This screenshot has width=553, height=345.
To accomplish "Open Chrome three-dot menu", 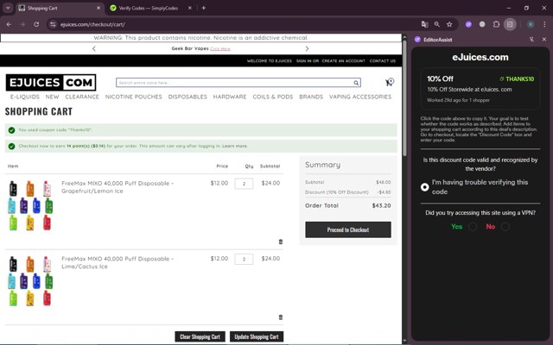I will tap(544, 24).
